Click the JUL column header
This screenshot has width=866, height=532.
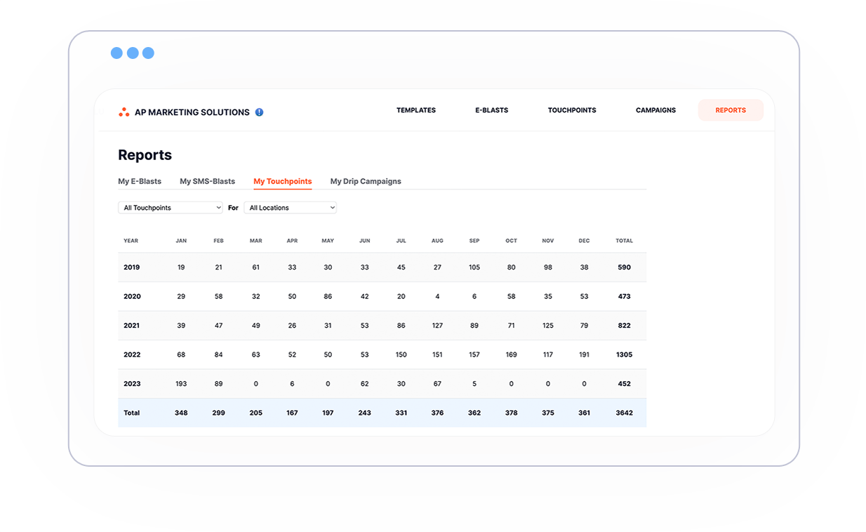click(401, 241)
